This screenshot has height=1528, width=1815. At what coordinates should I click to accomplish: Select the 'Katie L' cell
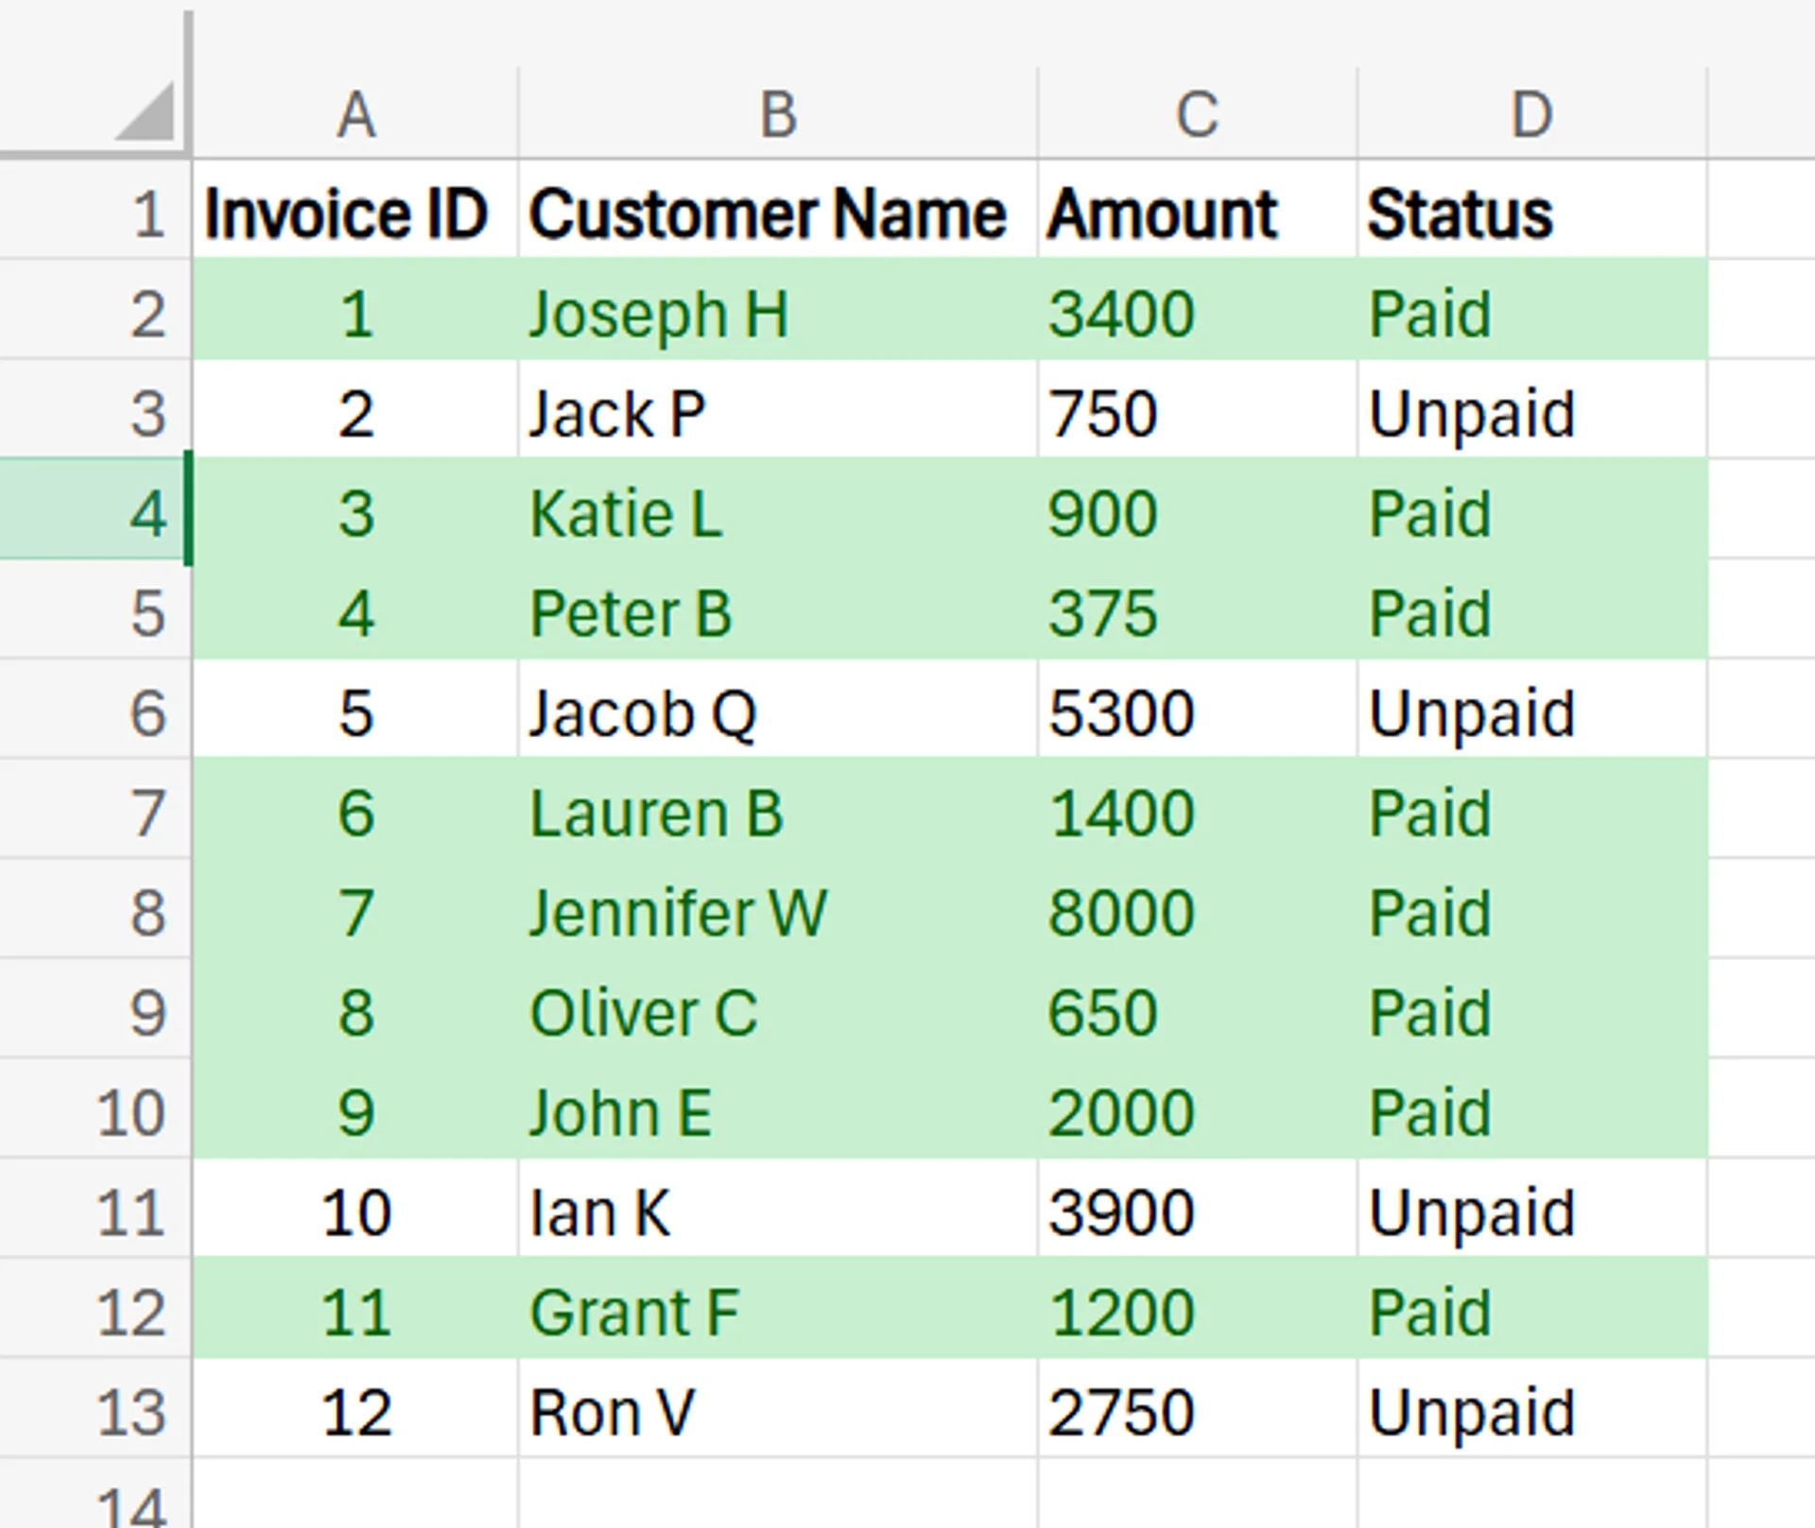(x=778, y=509)
